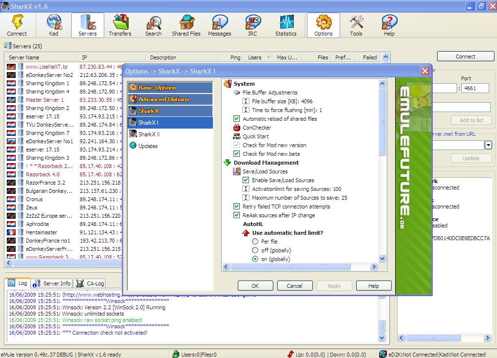Select the Cronus server row
The width and height of the screenshot is (497, 358).
[64, 199]
